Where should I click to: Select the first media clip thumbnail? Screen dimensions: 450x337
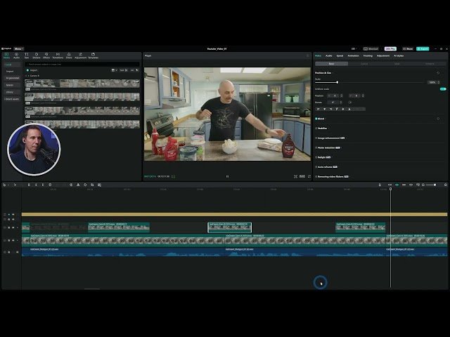pos(82,84)
